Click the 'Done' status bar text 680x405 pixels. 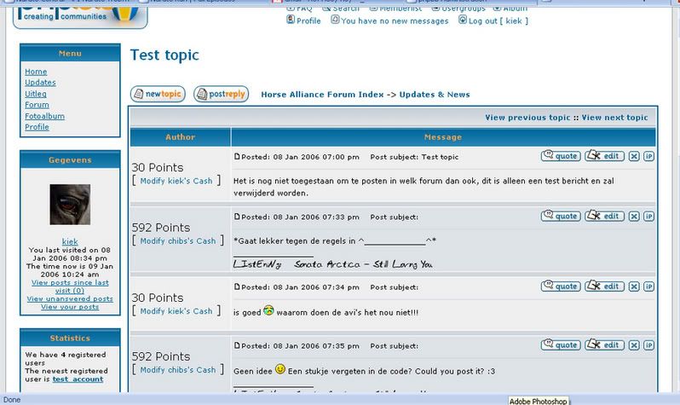[x=12, y=400]
